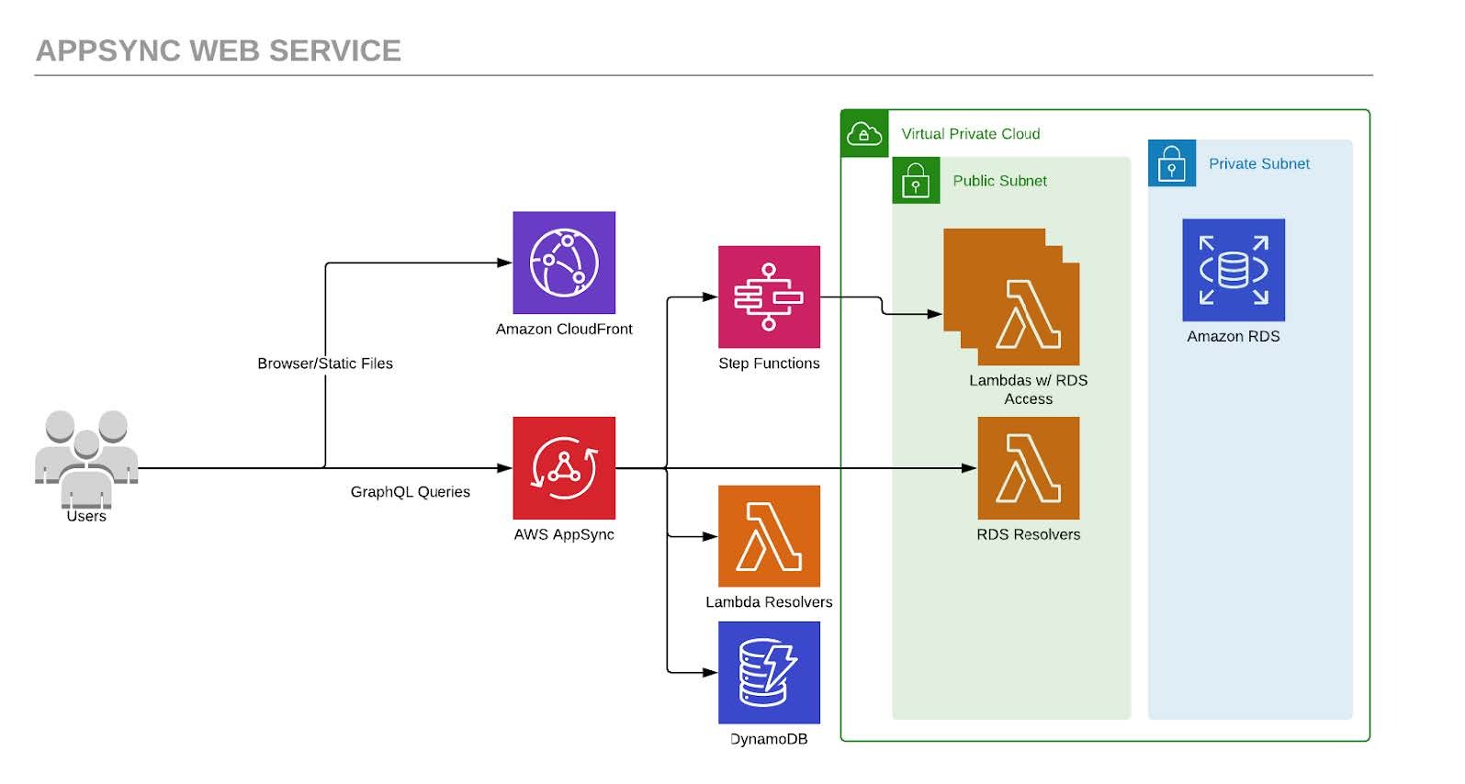Select the AWS AppSync icon
The height and width of the screenshot is (784, 1465).
click(x=564, y=468)
